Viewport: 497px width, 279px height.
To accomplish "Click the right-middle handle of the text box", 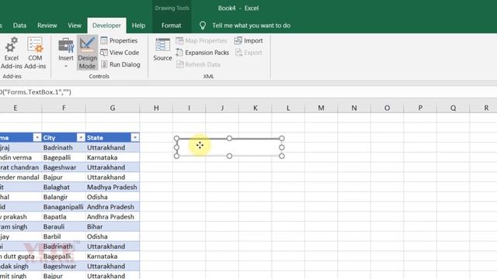I will point(282,147).
